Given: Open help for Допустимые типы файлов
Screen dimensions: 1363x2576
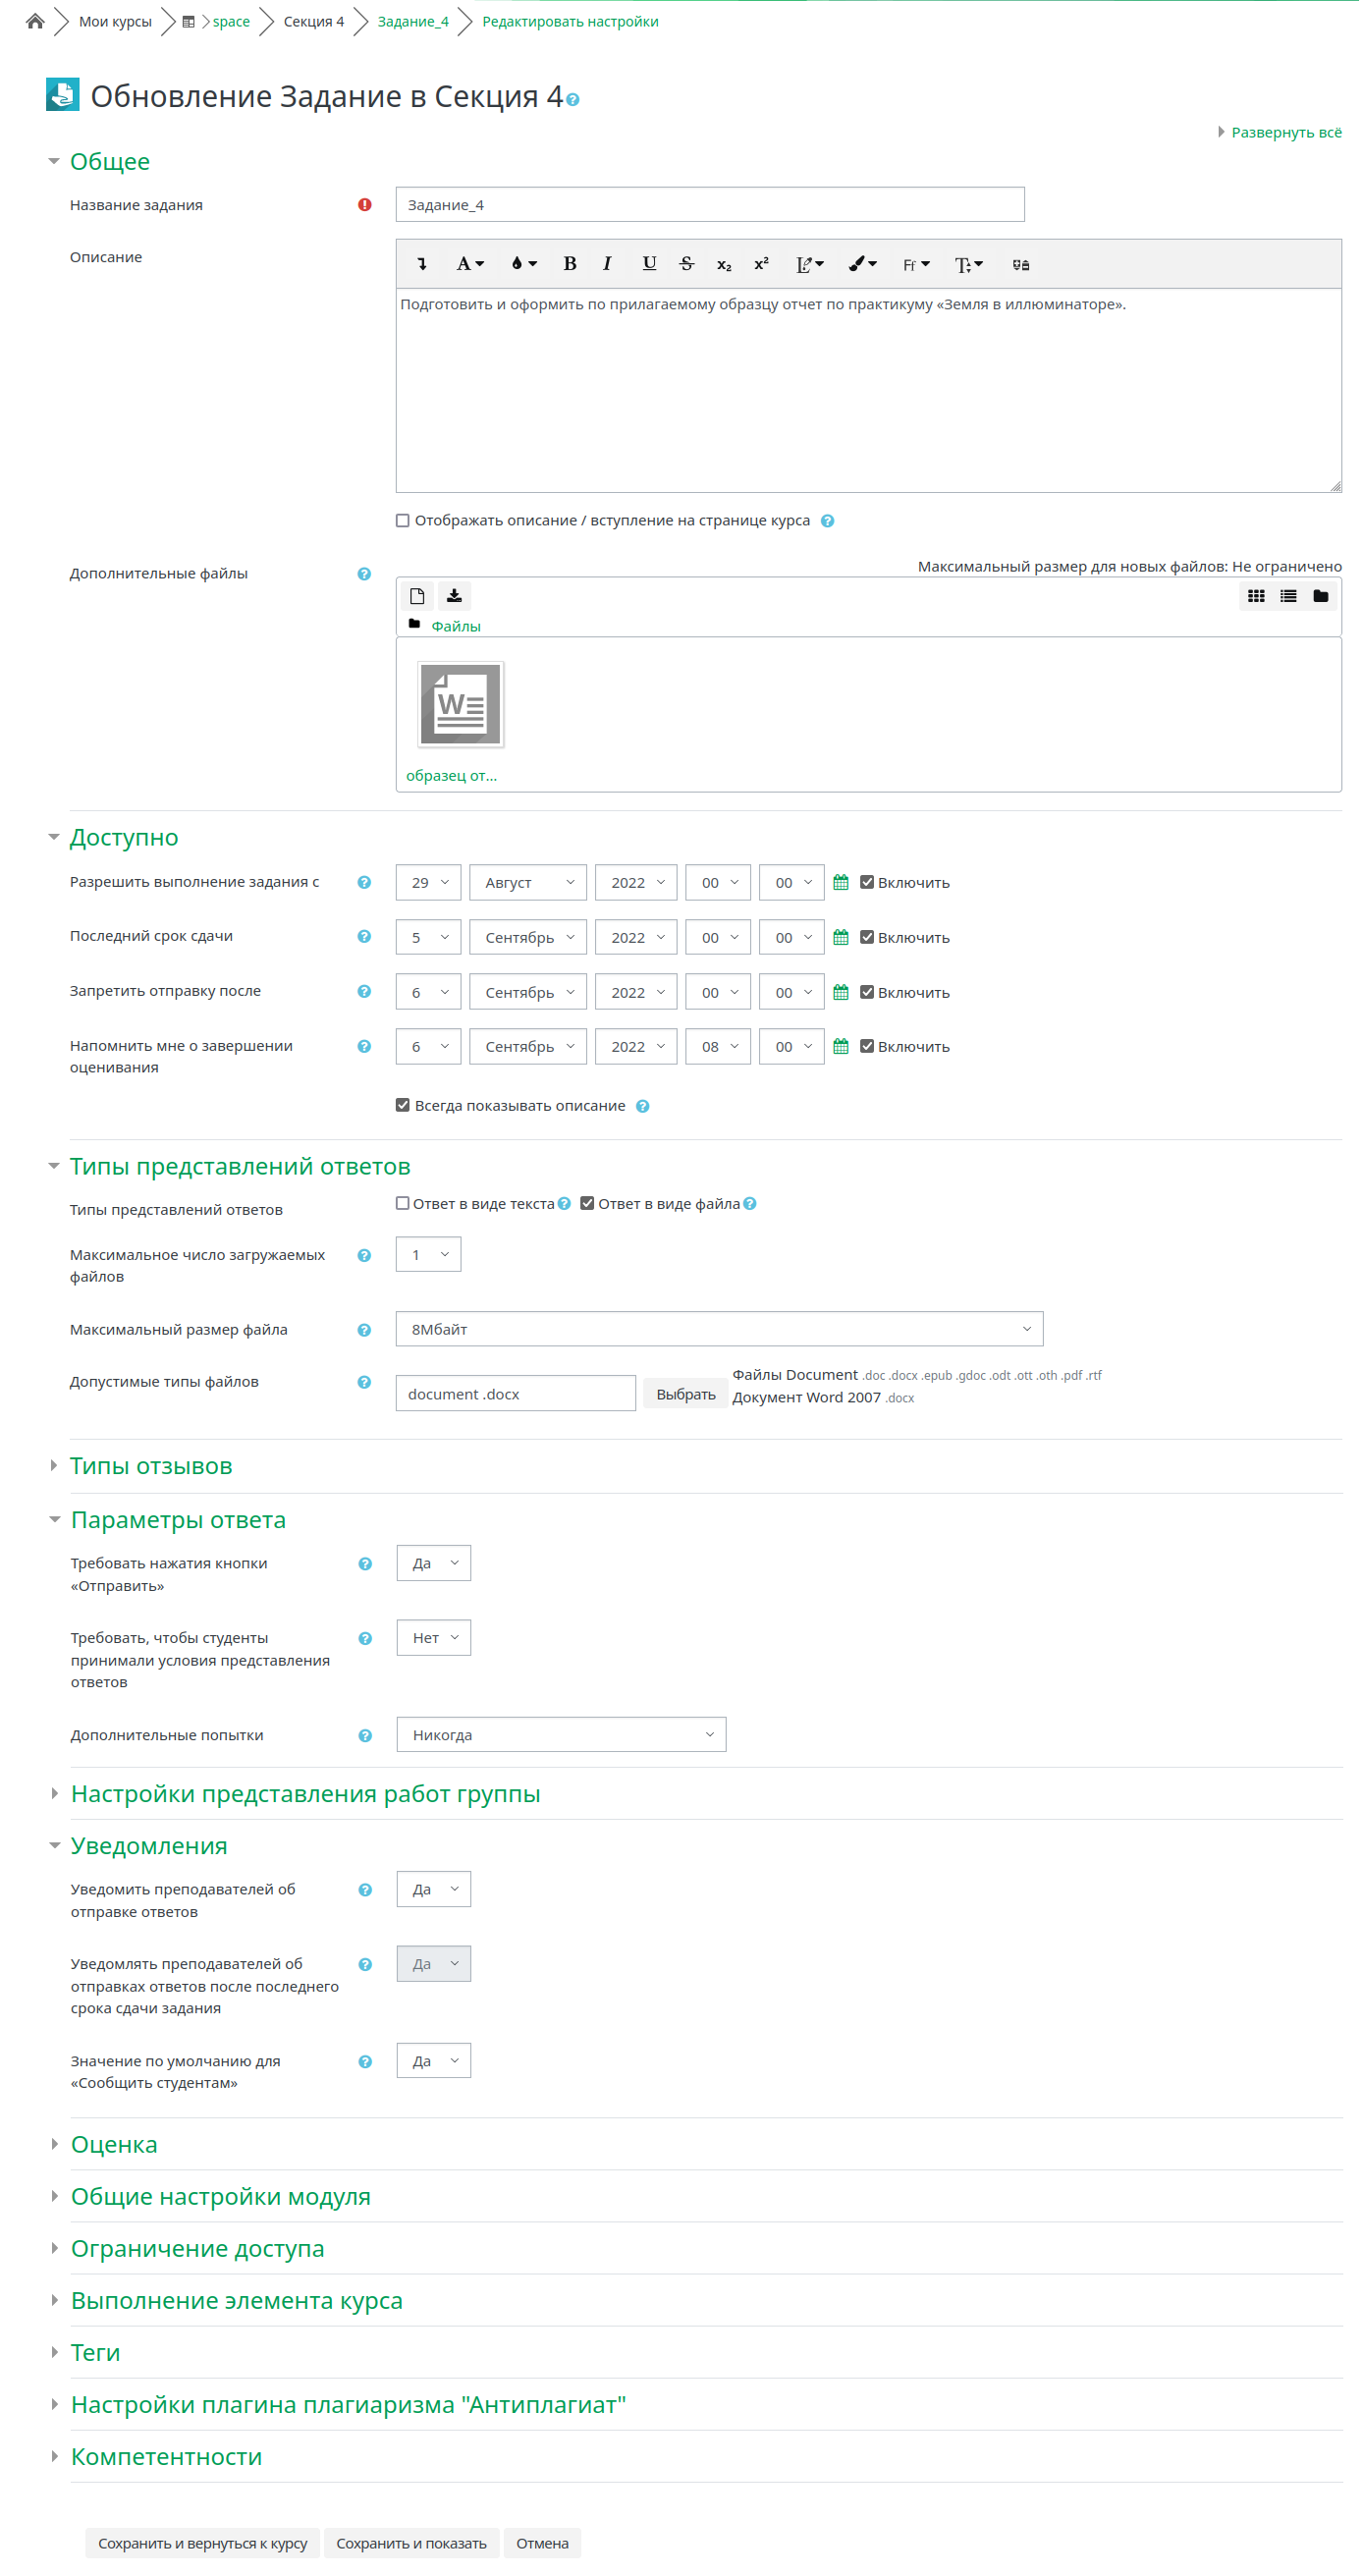Looking at the screenshot, I should pyautogui.click(x=364, y=1382).
